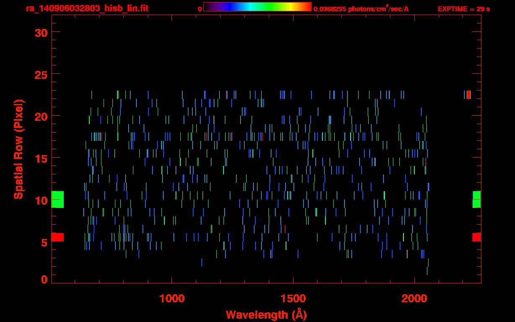
Task: Click the Spatial Row (Pixel) axis title
Action: click(19, 149)
